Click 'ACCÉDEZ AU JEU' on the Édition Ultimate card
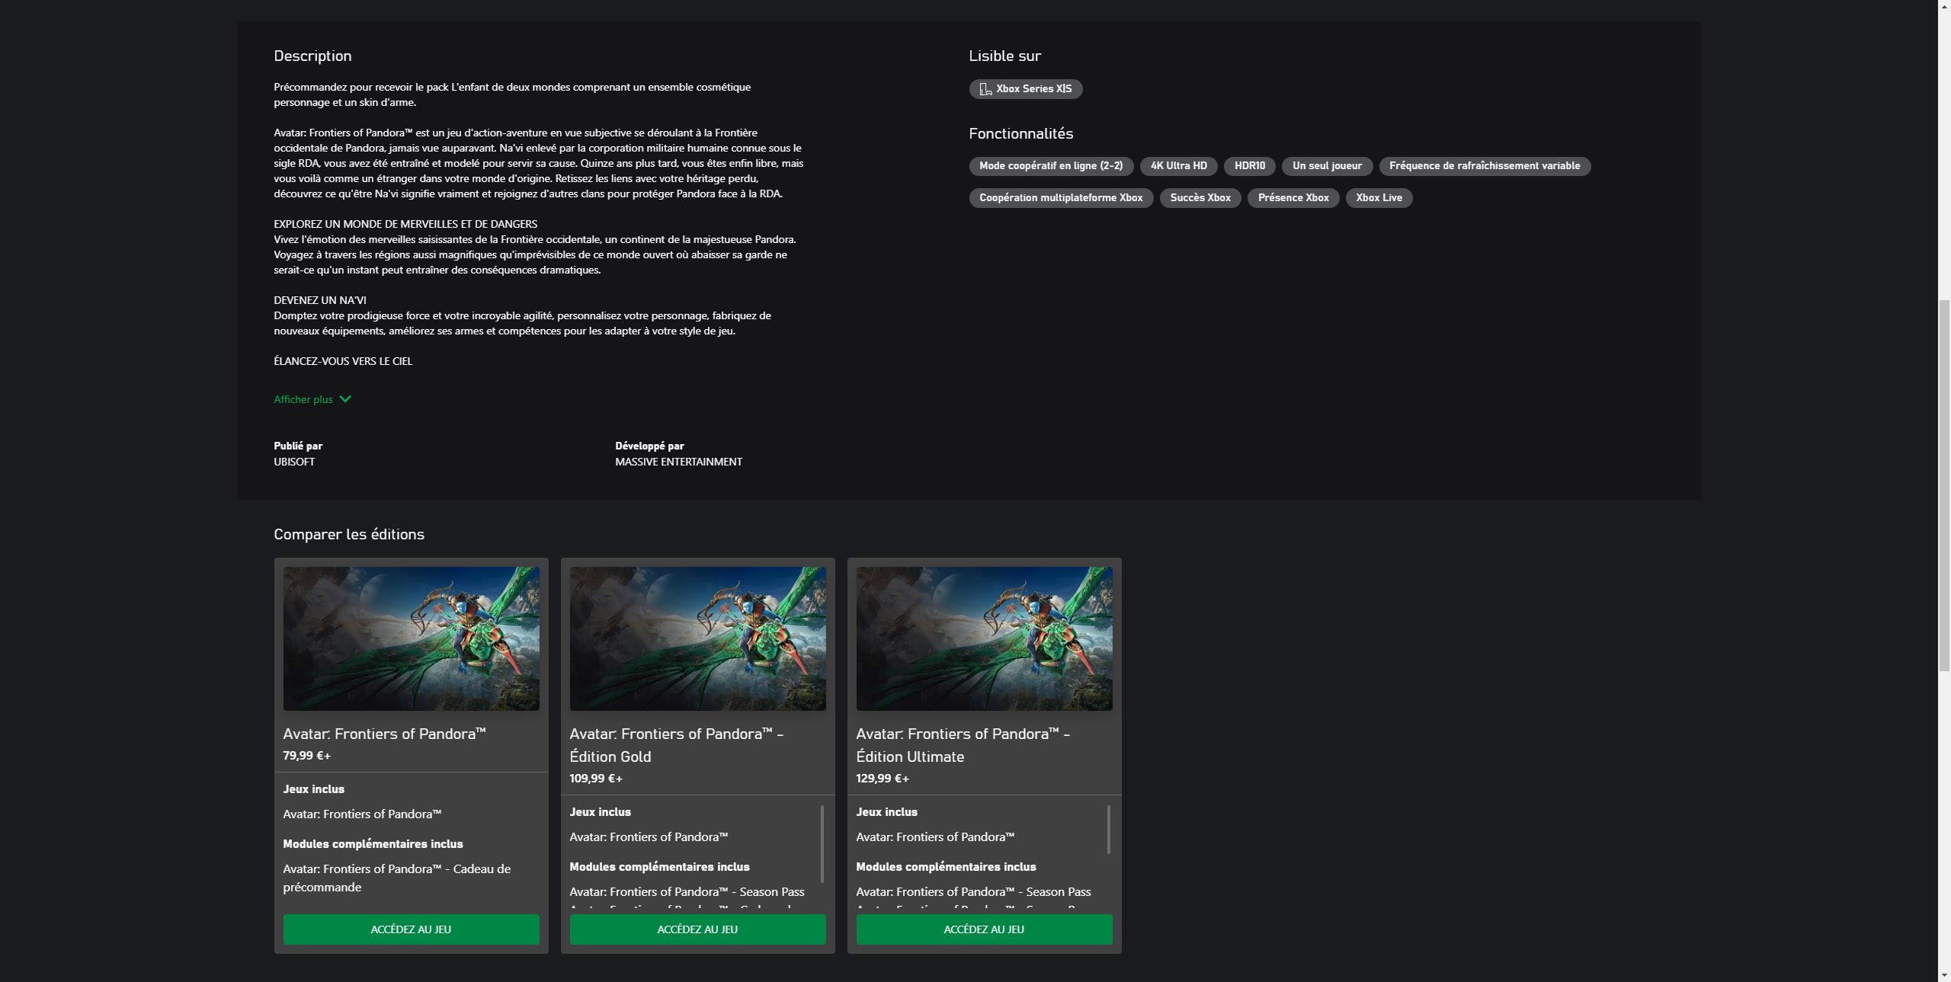Screen dimensions: 1951x982 tap(983, 929)
